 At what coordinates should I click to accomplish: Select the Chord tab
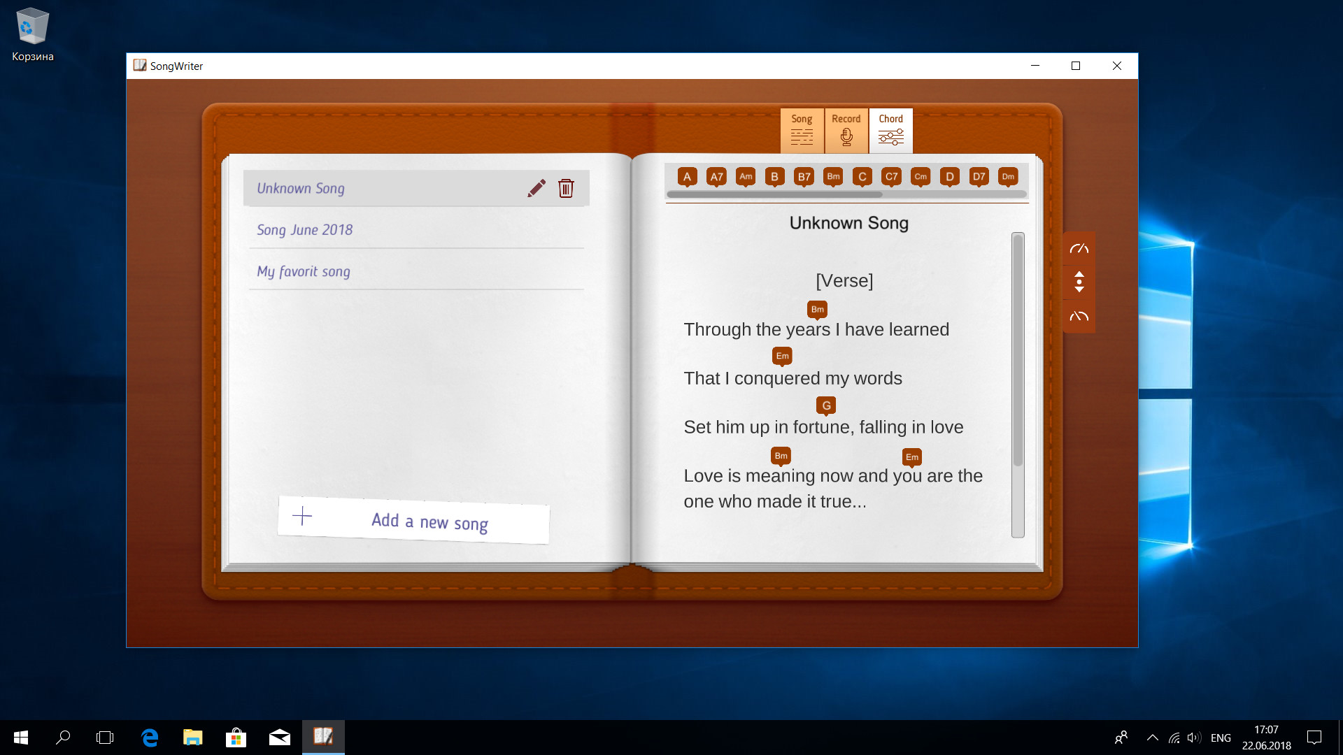click(890, 130)
